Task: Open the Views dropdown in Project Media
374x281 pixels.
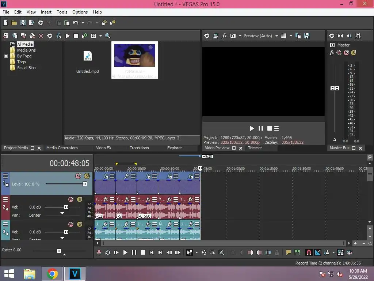Action: (x=100, y=36)
